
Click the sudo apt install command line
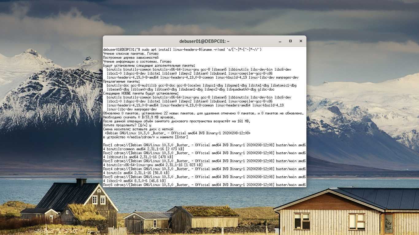tap(182, 50)
